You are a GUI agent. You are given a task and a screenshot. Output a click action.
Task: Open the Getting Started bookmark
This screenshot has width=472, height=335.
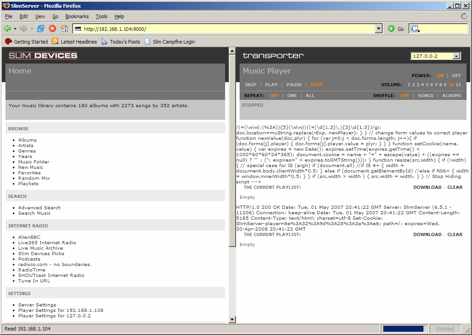pos(26,42)
